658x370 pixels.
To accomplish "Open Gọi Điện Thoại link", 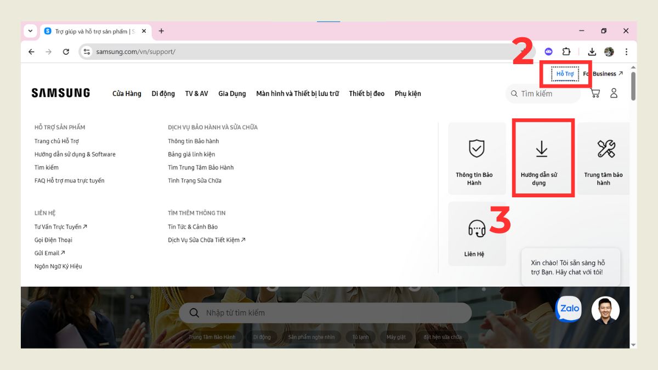I will pyautogui.click(x=53, y=240).
